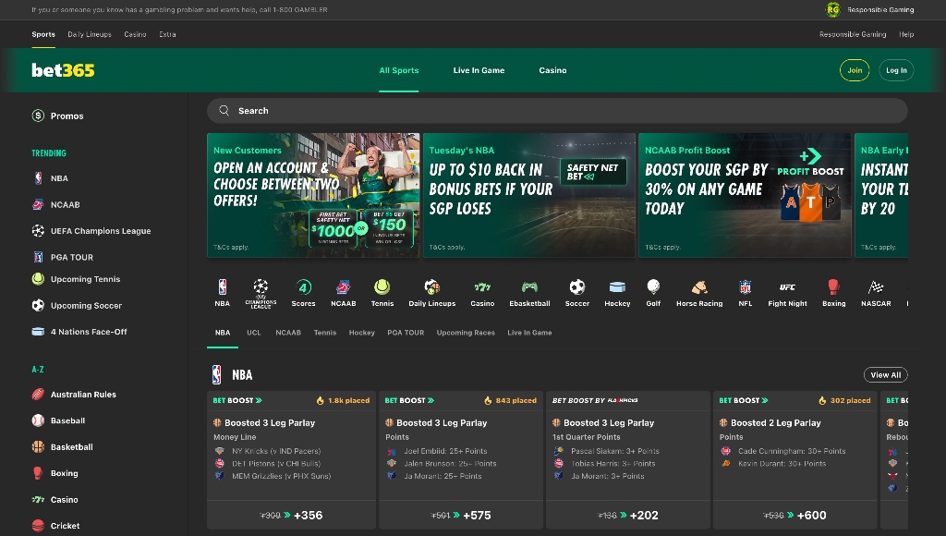Select Extra in top navigation bar
The height and width of the screenshot is (536, 946).
pos(168,34)
